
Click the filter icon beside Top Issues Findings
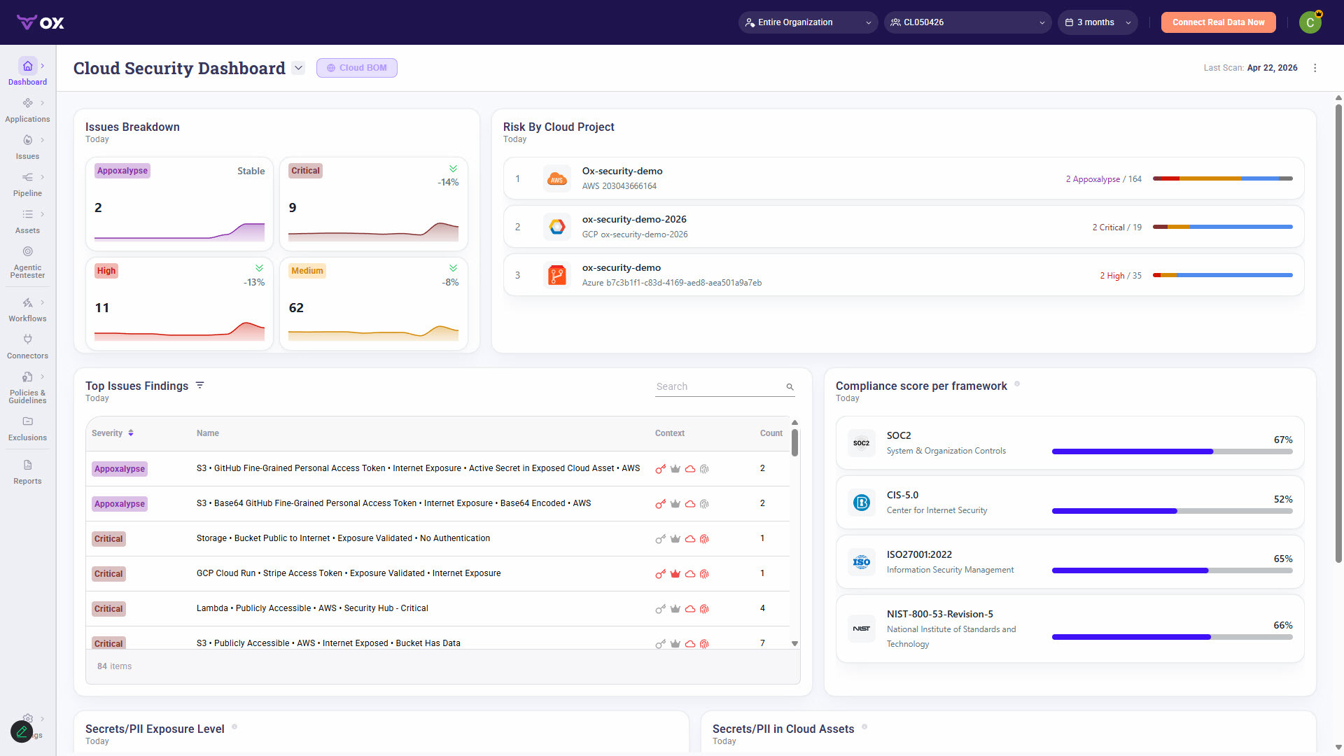[200, 386]
